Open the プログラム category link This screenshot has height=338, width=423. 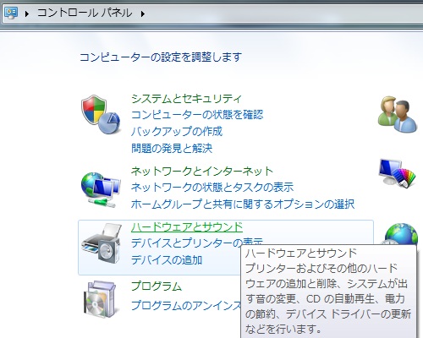click(x=157, y=286)
